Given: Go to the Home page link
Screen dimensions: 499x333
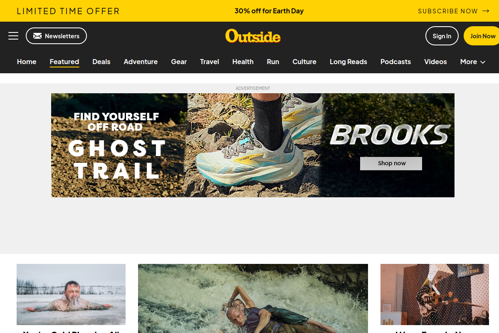Looking at the screenshot, I should click(27, 62).
